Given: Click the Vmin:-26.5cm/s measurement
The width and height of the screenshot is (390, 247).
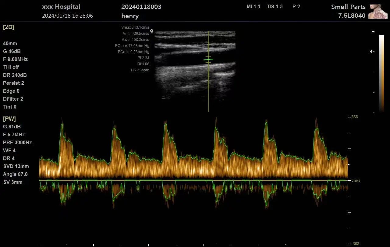Looking at the screenshot, I should coord(136,34).
